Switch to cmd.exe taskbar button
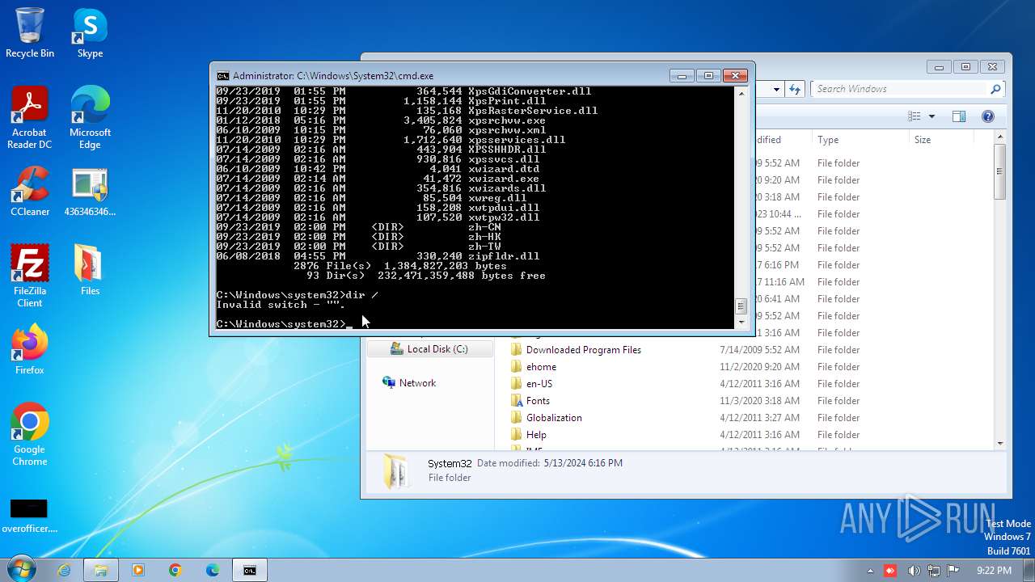The height and width of the screenshot is (582, 1035). pos(250,570)
